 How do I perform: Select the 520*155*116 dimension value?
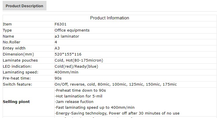[x=68, y=54]
